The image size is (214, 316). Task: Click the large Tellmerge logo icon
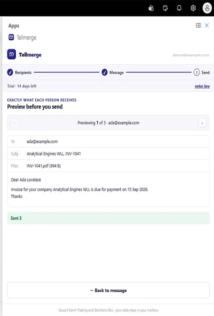coord(12,54)
